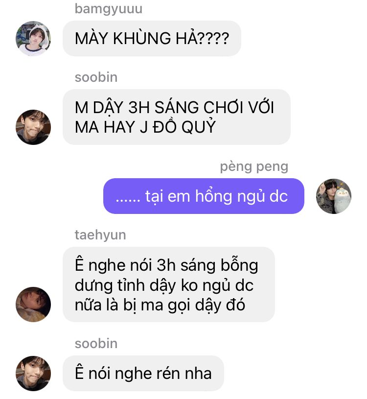Image resolution: width=367 pixels, height=399 pixels.
Task: Select the "MÀY KHÙNG HẢ????" message bubble
Action: coord(152,38)
